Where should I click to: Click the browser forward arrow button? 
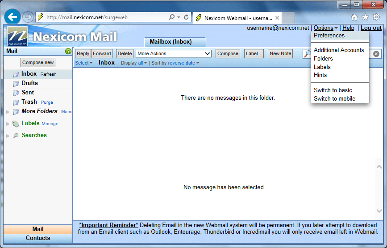click(x=28, y=17)
